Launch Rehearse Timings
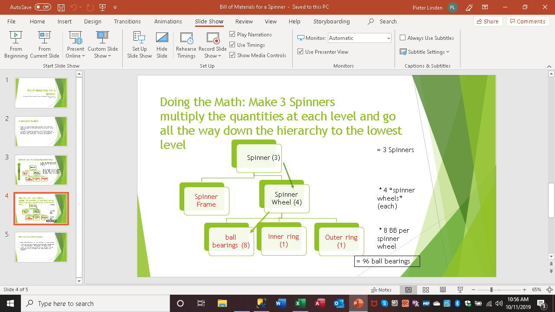 (x=186, y=45)
